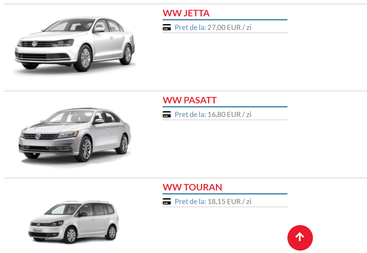Open the WW PASATT title link
The image size is (367, 253).
click(189, 100)
